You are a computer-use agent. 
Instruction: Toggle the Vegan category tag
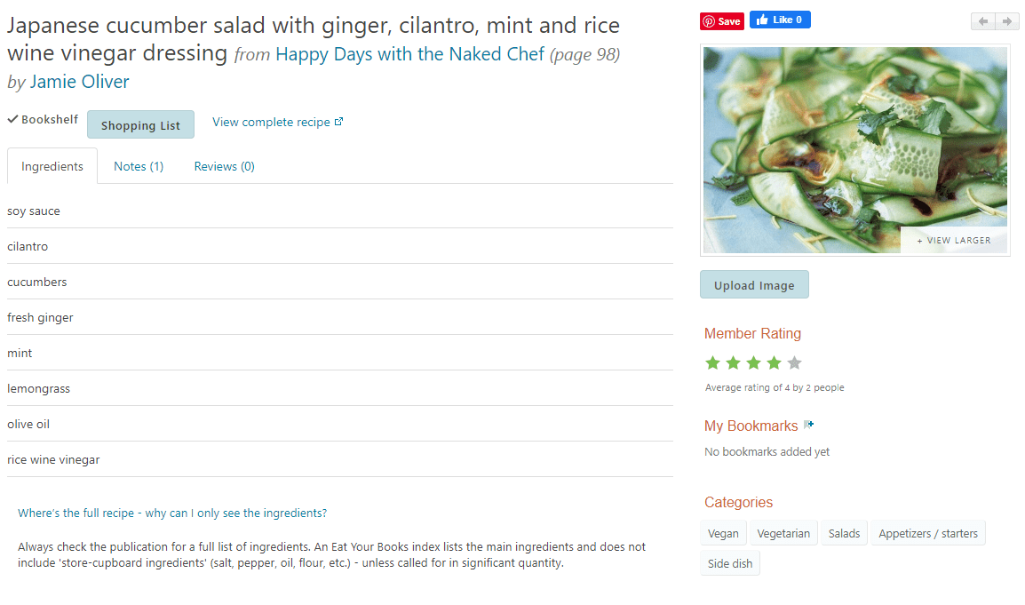coord(723,532)
